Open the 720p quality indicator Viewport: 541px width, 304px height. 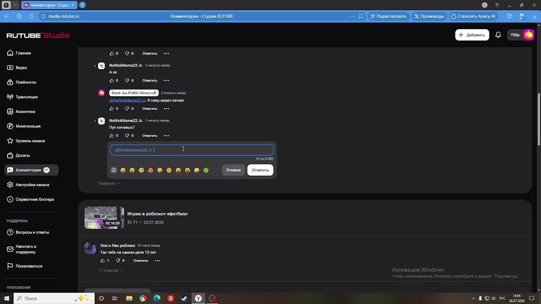515,35
